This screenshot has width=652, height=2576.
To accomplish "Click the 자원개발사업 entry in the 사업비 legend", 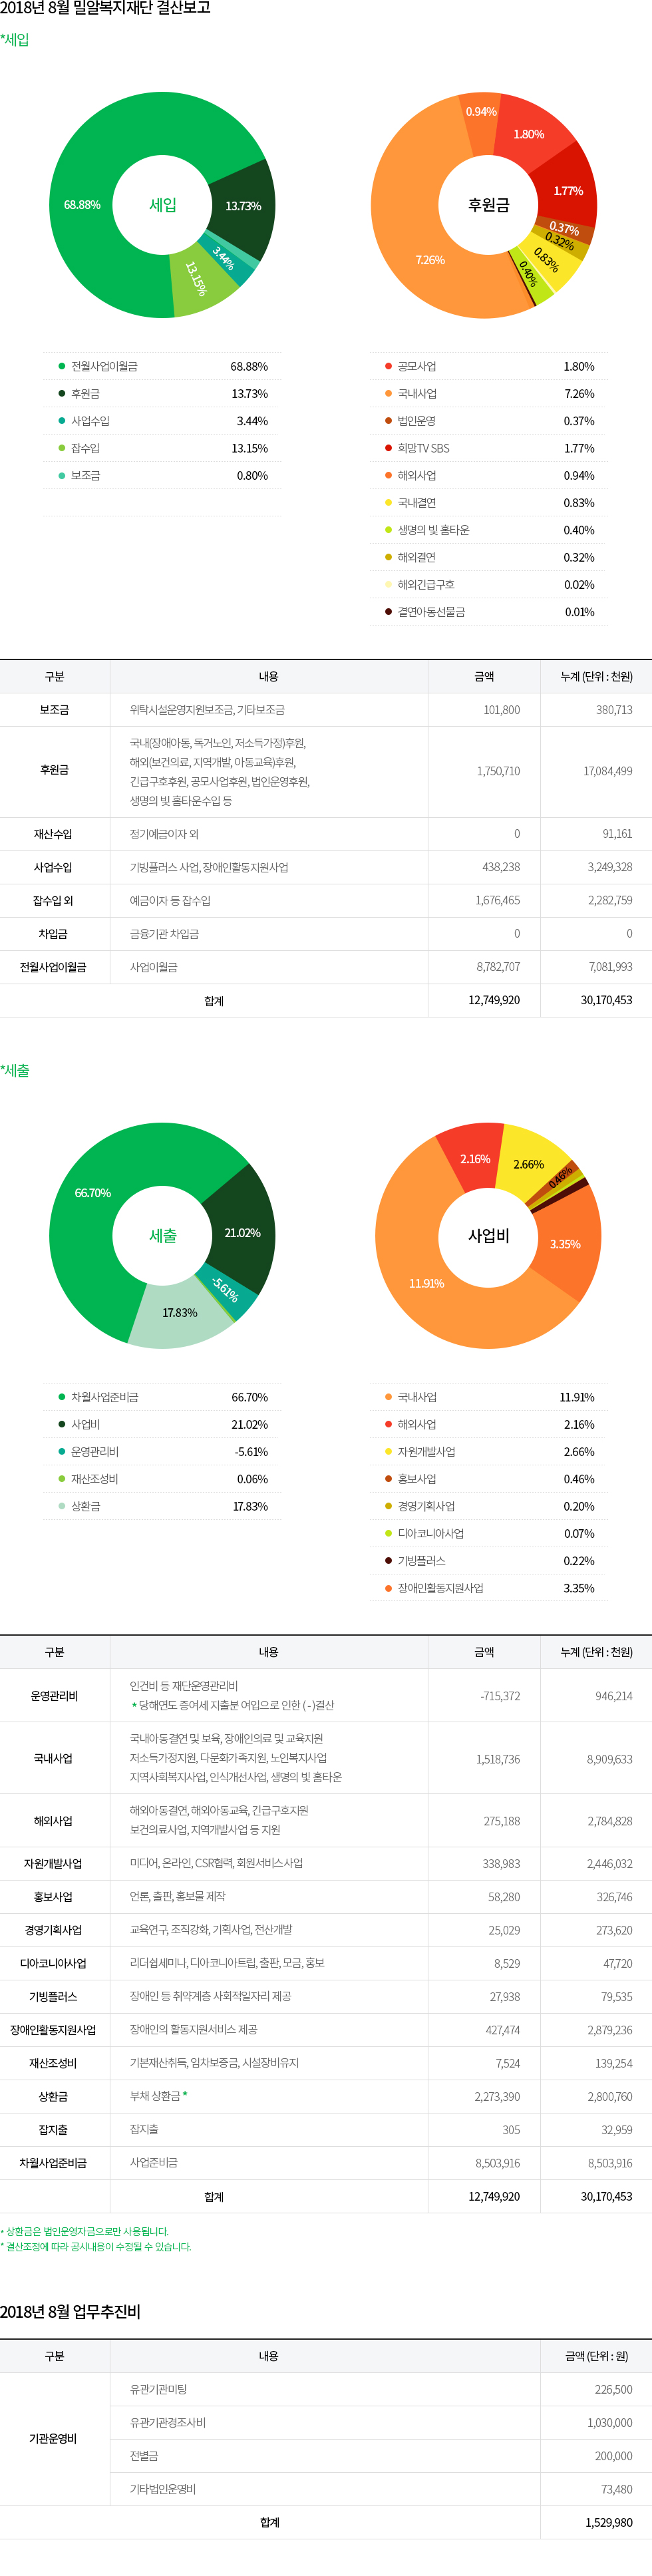I will coord(426,1451).
